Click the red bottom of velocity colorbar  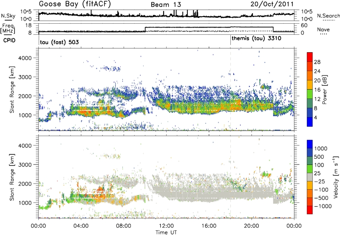(310, 210)
